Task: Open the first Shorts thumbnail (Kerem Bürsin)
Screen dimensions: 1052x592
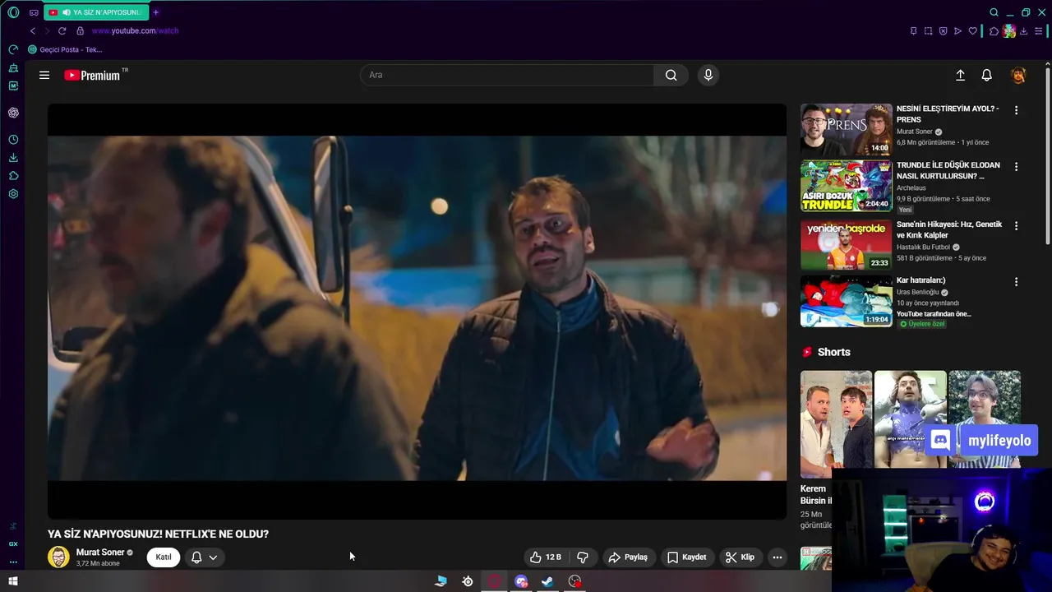Action: (x=836, y=424)
